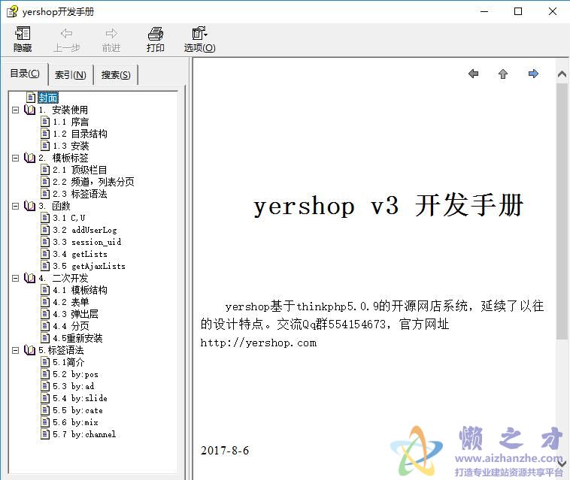570x480 pixels.
Task: Open the 3.3 session_uid topic
Action: click(87, 242)
